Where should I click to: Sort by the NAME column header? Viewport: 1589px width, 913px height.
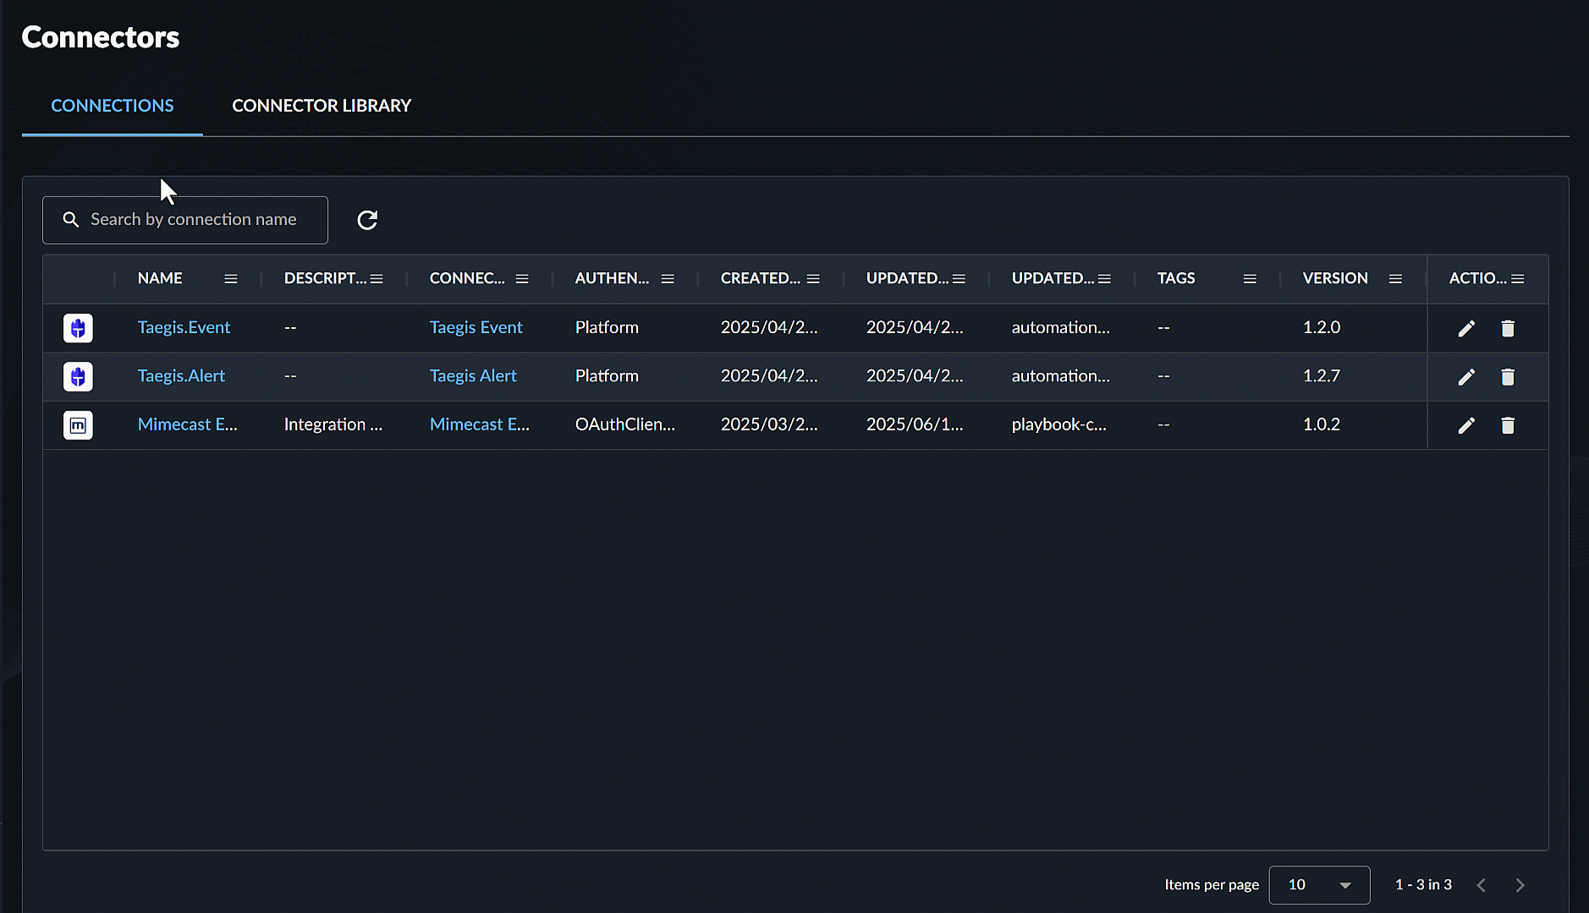pos(160,279)
